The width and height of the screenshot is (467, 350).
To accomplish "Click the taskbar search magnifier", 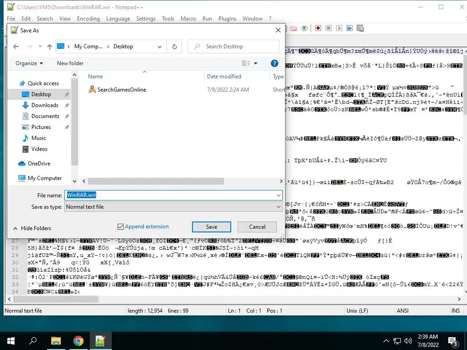I will (x=33, y=341).
